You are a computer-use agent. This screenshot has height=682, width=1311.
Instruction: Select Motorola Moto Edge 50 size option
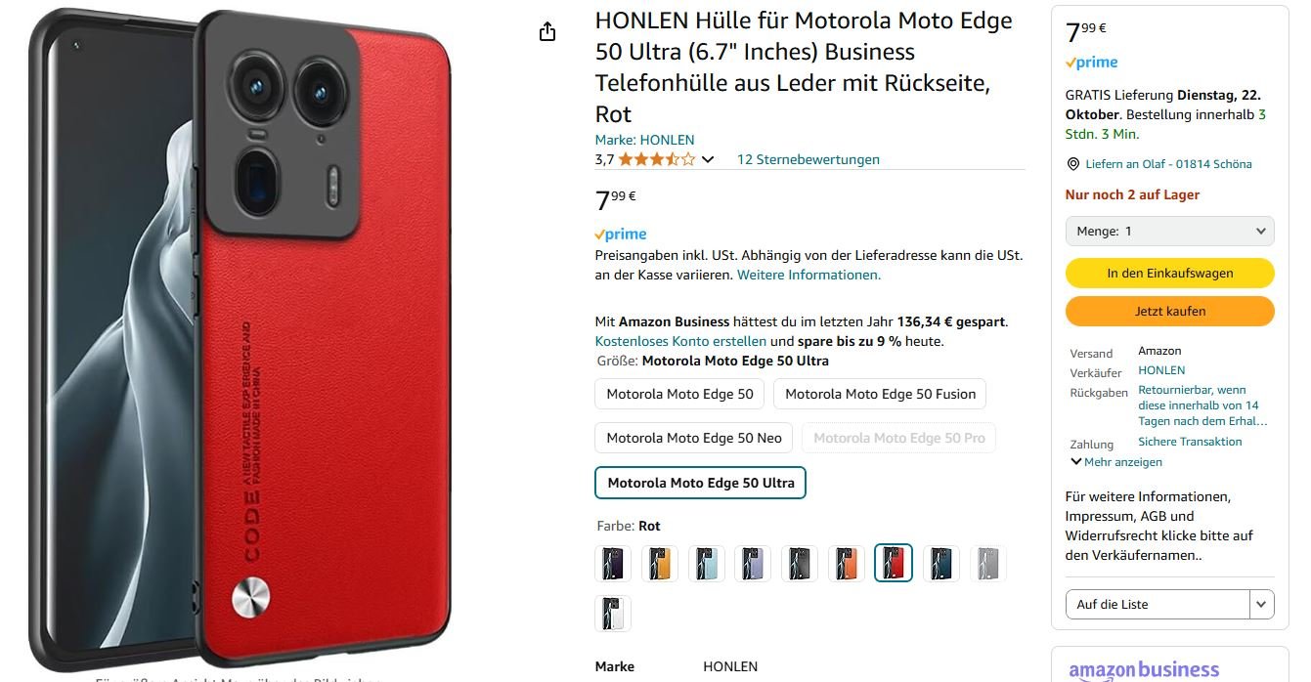(x=679, y=394)
